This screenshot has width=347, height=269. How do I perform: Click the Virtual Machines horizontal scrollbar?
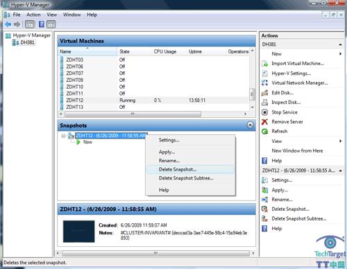133,114
